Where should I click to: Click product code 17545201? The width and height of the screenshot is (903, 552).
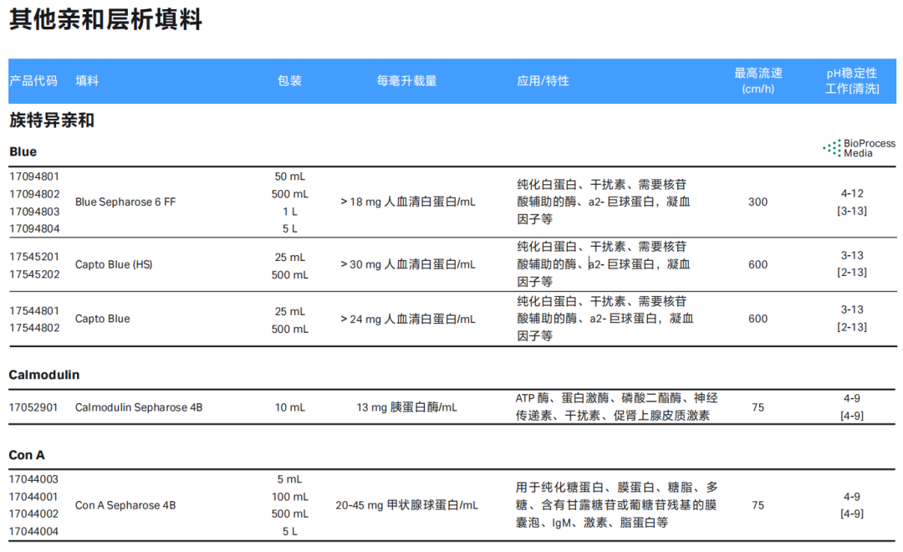pyautogui.click(x=34, y=257)
